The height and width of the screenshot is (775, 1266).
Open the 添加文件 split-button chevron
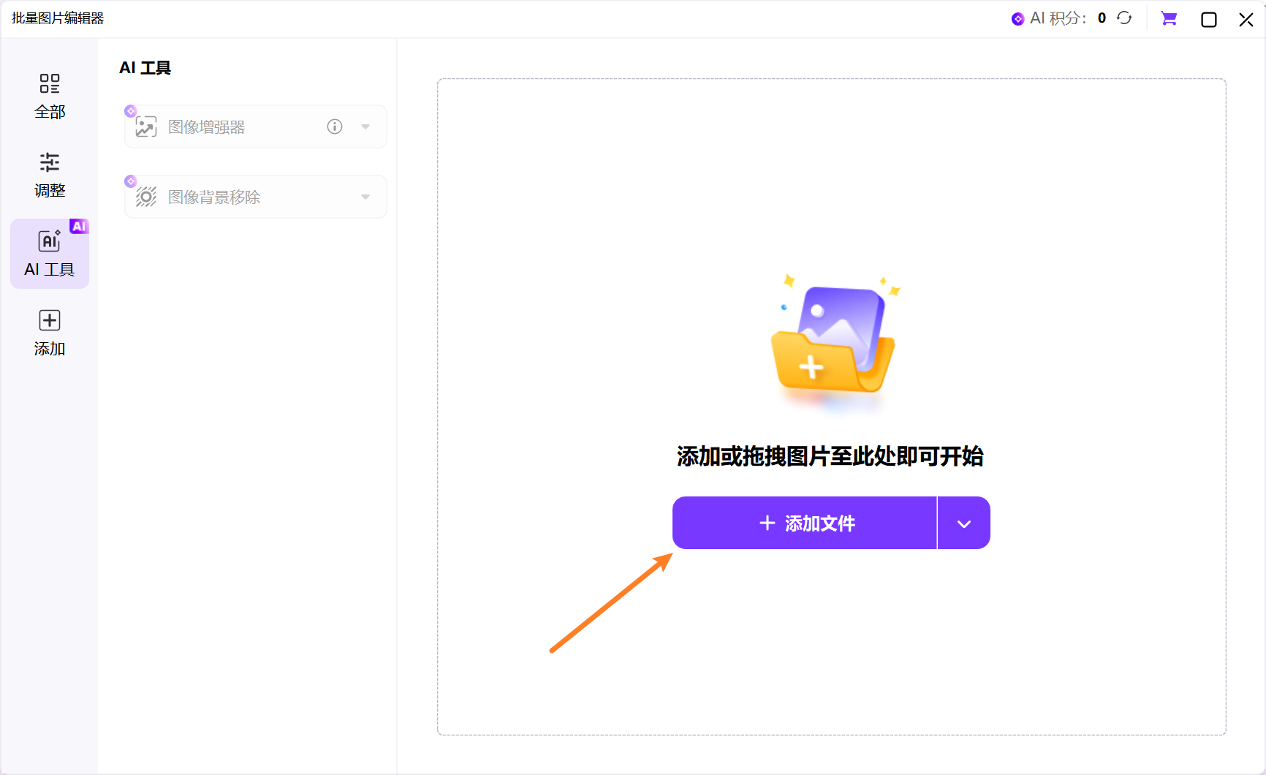[x=963, y=523]
